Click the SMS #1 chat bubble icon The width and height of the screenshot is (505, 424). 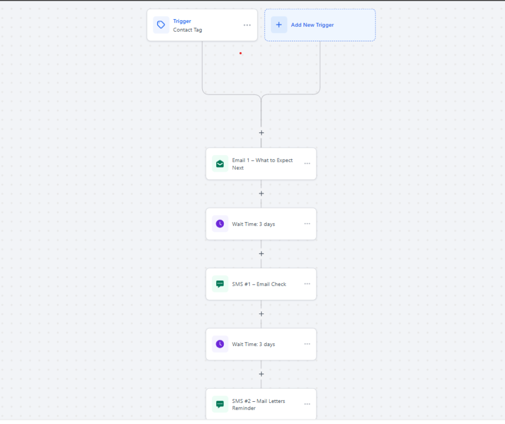point(220,284)
